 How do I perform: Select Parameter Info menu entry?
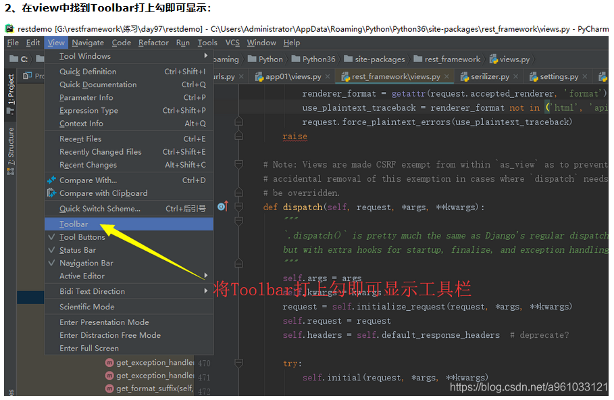[x=129, y=97]
